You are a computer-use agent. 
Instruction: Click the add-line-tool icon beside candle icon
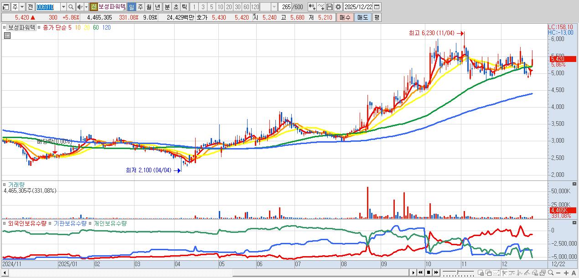pos(321,7)
